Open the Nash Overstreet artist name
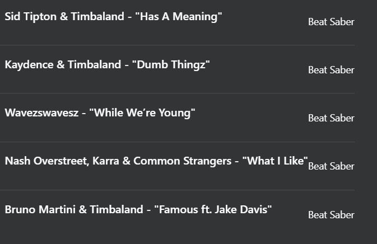 pos(47,161)
